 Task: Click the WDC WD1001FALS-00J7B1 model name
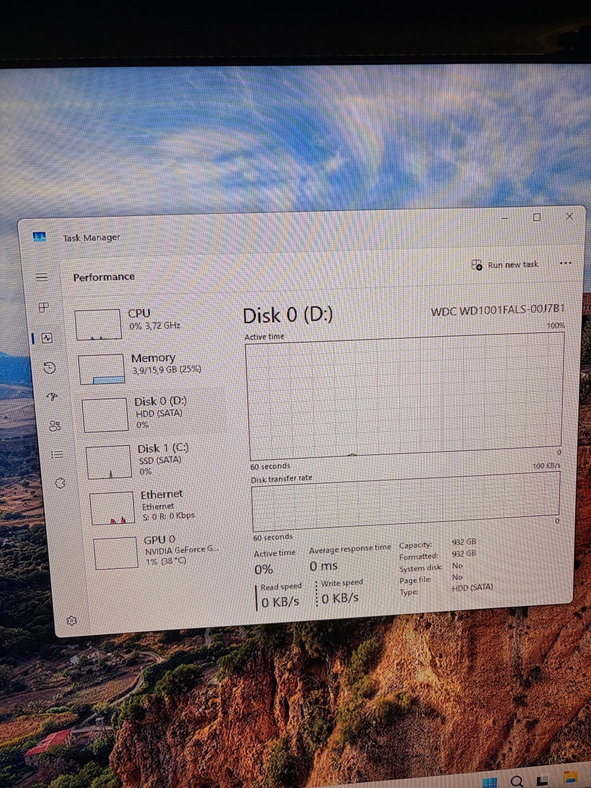(497, 310)
